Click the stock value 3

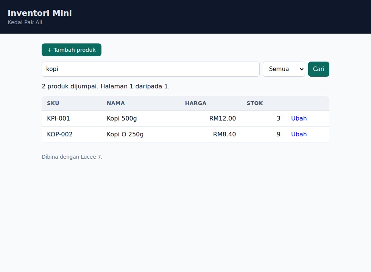(x=279, y=118)
